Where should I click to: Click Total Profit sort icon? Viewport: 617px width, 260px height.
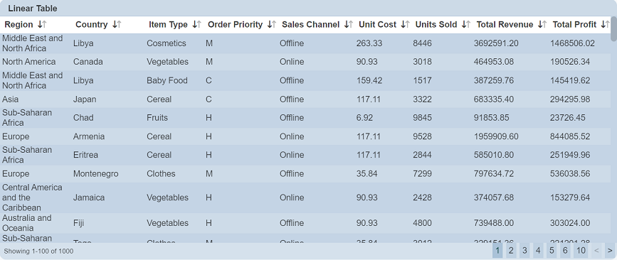605,25
